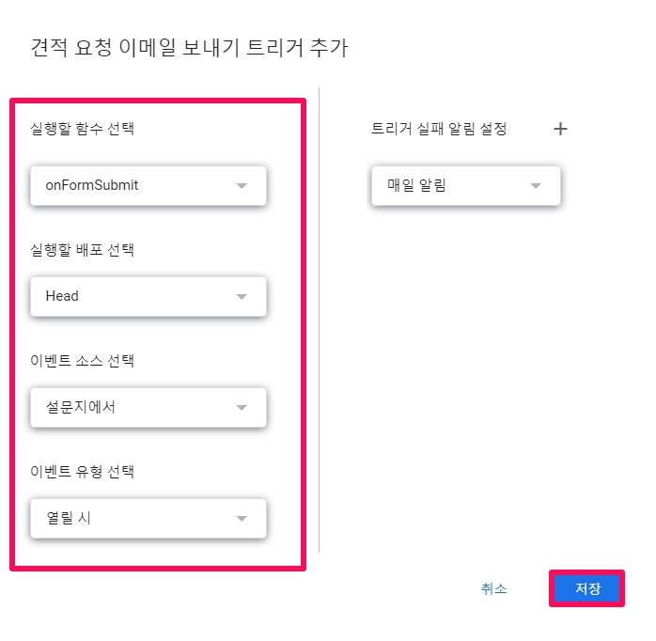This screenshot has width=656, height=641.
Task: Click the 트리거 실패 알림 설정 label
Action: [x=439, y=130]
